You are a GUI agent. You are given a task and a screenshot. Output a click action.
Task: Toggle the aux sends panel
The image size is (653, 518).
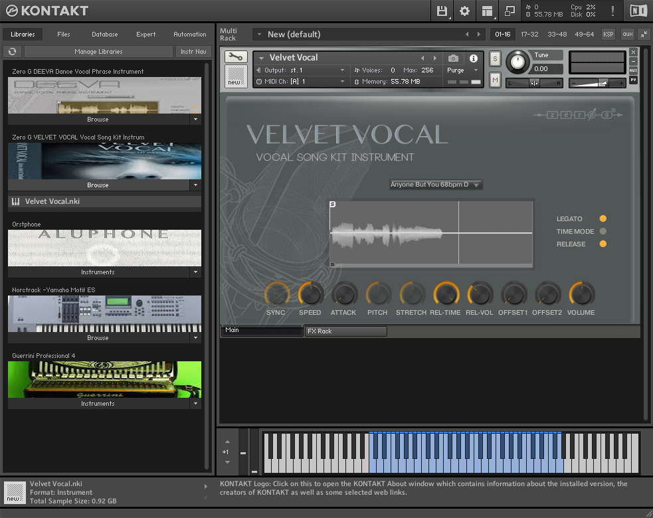(x=628, y=34)
